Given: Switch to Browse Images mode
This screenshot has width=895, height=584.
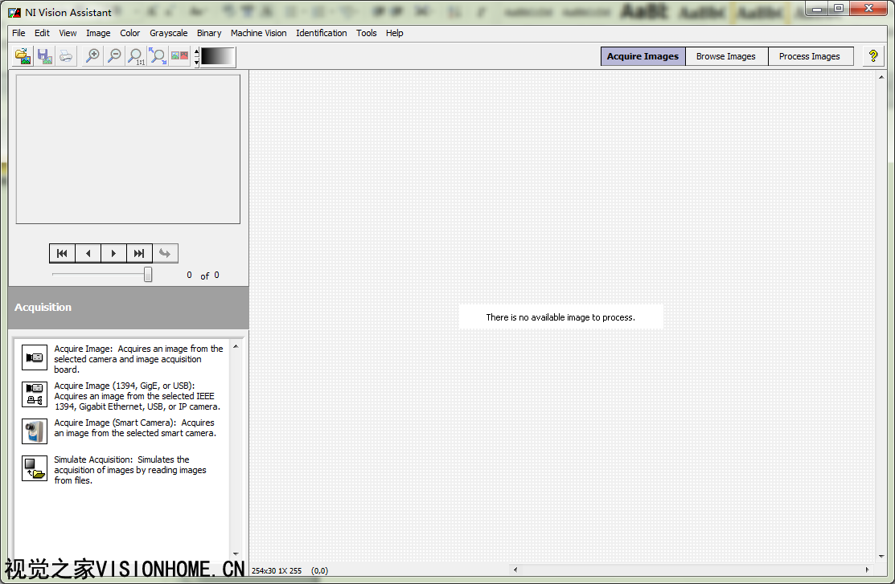Looking at the screenshot, I should click(x=726, y=56).
